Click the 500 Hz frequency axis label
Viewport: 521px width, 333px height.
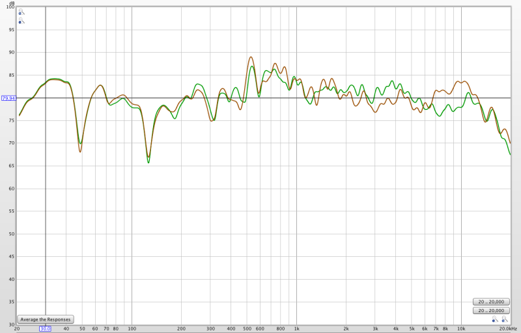point(247,328)
